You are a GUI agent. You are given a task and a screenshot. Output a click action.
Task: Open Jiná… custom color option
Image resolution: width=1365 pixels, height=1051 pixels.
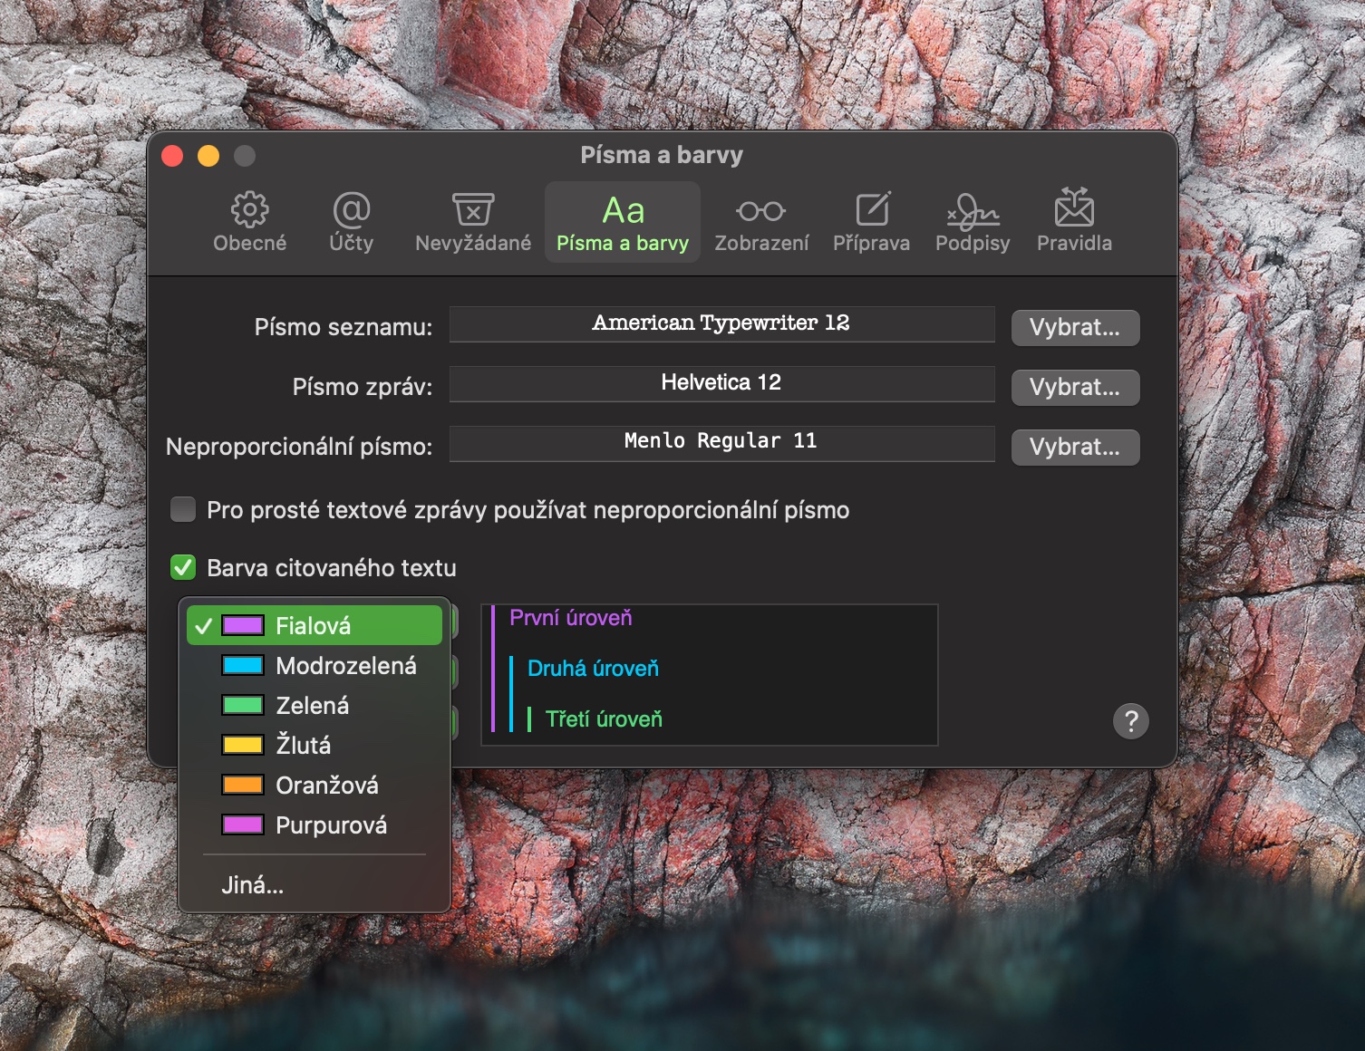(315, 884)
